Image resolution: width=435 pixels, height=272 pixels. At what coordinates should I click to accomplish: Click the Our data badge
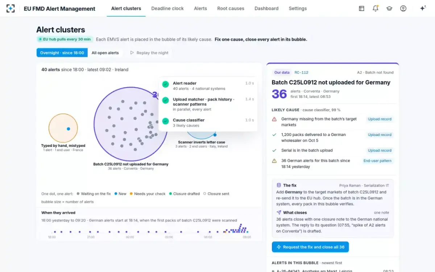click(x=282, y=73)
